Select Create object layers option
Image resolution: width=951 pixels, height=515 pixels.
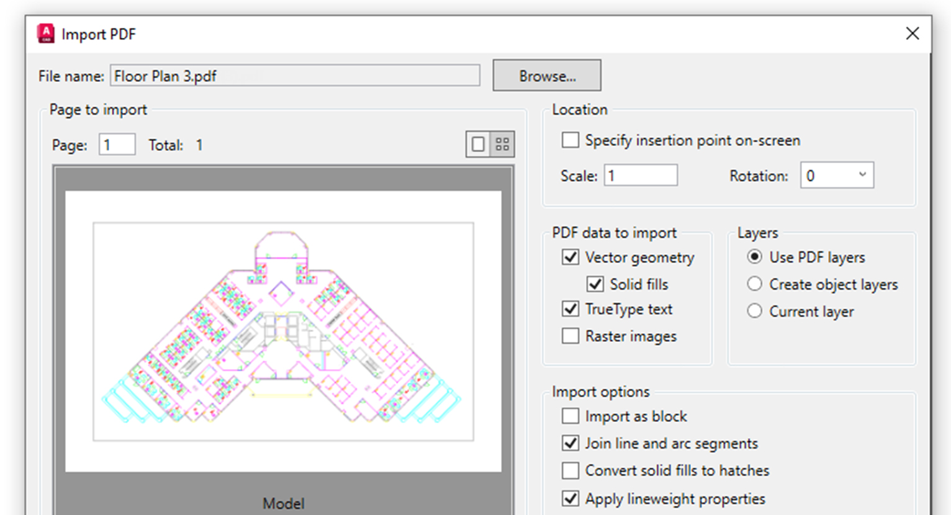coord(754,284)
